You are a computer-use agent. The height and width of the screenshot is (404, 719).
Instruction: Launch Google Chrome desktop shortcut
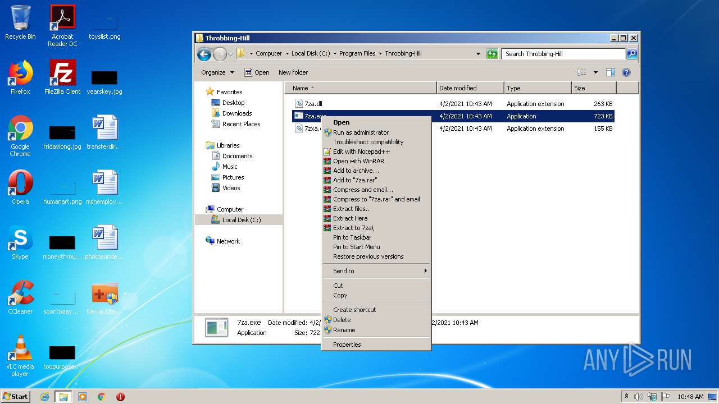[x=20, y=136]
